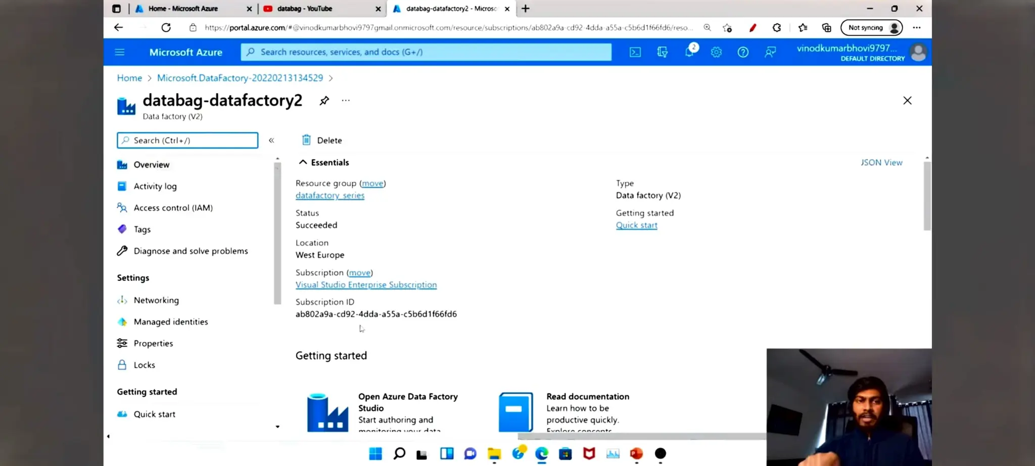1035x466 pixels.
Task: Open the browser Settings and more menu
Action: tap(917, 28)
